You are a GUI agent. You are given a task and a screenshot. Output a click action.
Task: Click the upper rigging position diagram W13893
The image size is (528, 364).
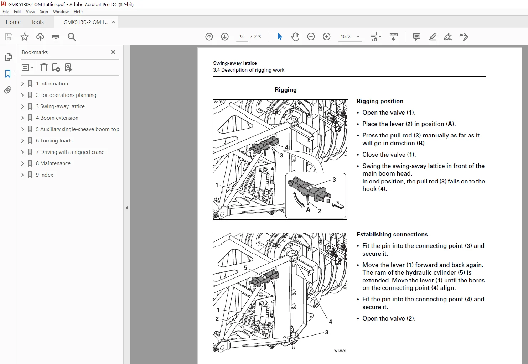(x=280, y=160)
